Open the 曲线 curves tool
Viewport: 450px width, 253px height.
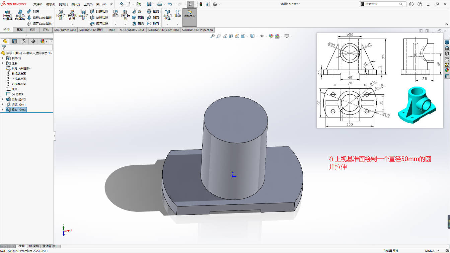point(177,13)
